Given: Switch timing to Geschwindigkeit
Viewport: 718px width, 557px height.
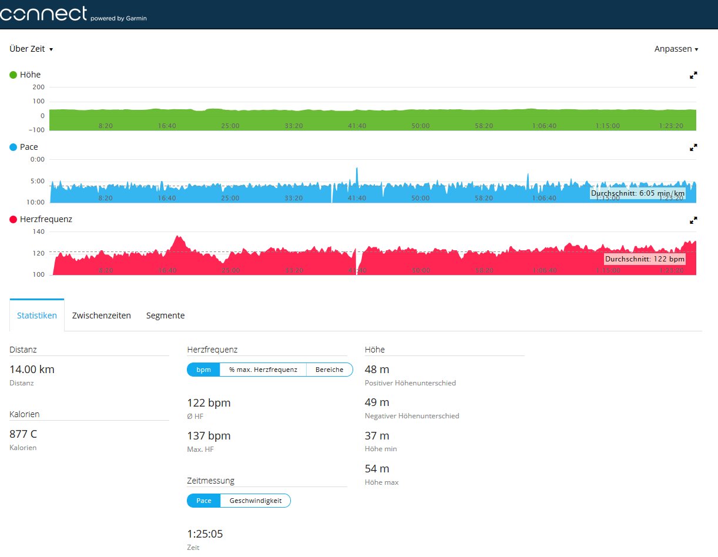Looking at the screenshot, I should click(255, 501).
